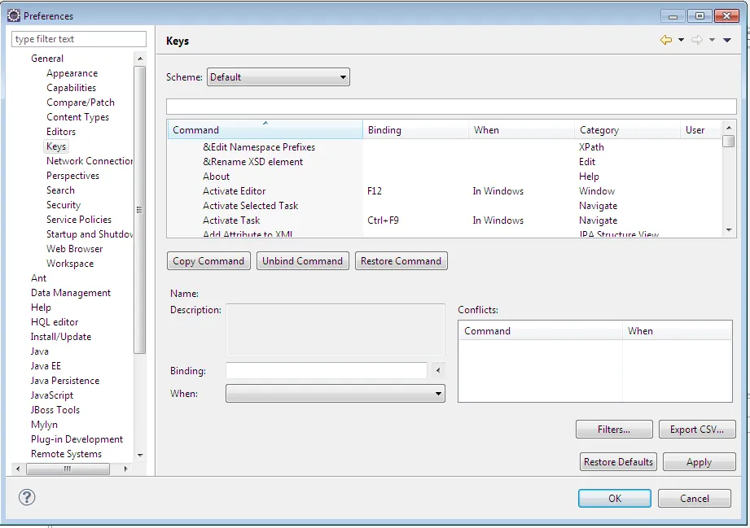Click the Restore Defaults button

pos(618,462)
